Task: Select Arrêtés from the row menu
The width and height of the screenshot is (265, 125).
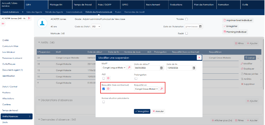Action: (246, 79)
